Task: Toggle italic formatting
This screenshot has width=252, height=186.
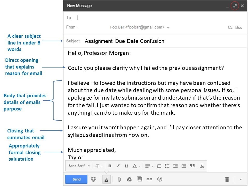Action: pyautogui.click(x=118, y=166)
